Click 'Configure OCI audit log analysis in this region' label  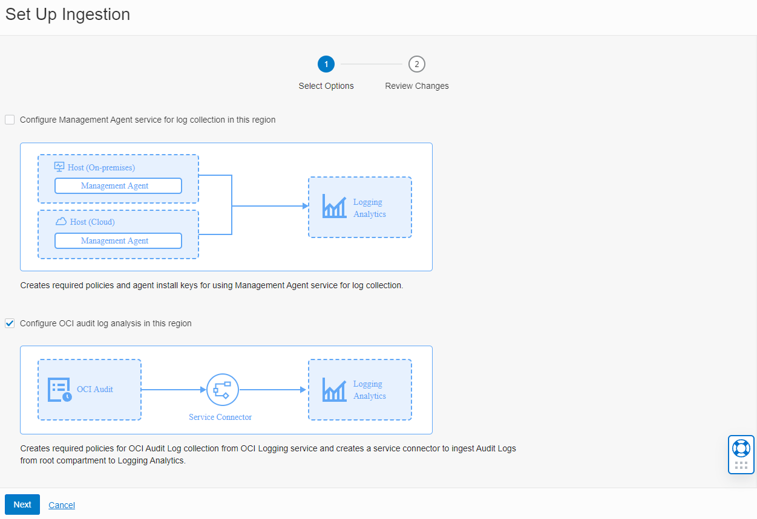tap(106, 323)
